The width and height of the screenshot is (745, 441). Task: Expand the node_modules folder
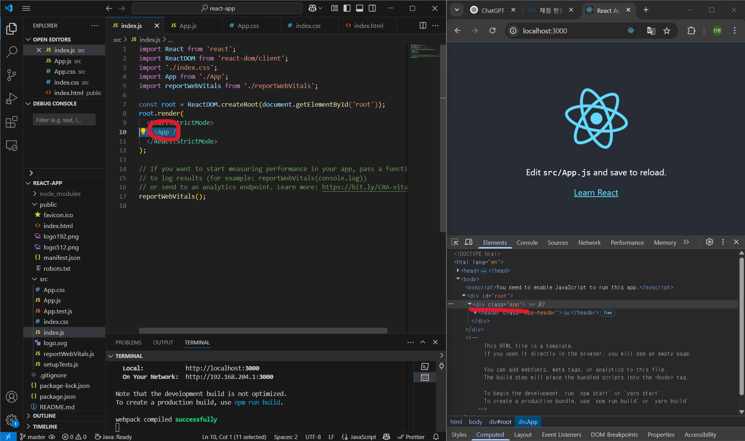click(60, 194)
